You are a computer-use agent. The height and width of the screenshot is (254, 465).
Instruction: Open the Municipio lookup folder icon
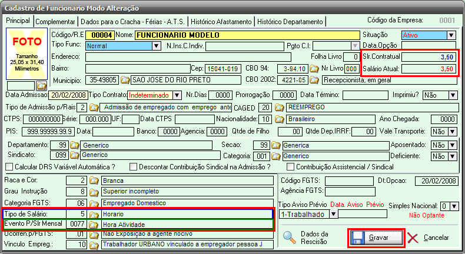[125, 80]
